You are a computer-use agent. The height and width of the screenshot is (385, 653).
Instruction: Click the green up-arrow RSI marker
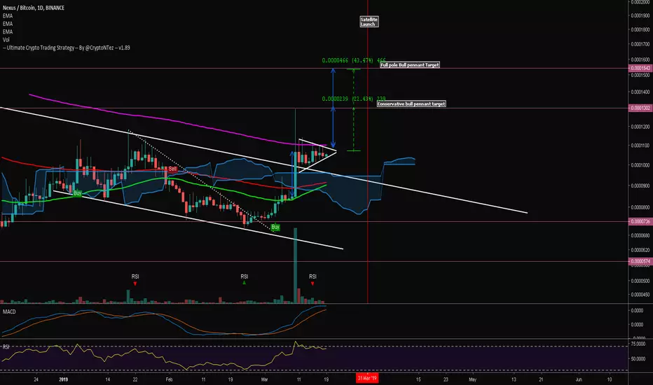pos(244,283)
